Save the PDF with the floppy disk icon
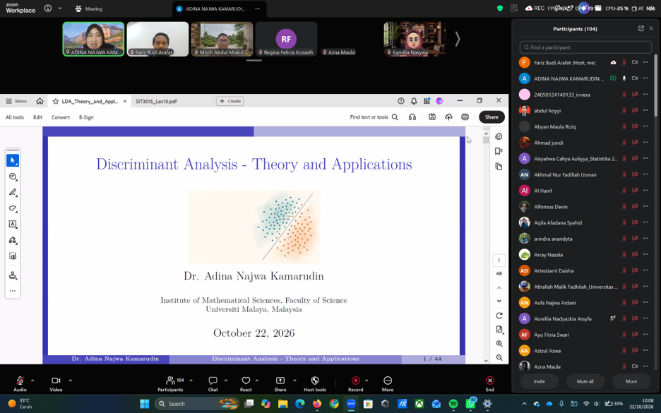 click(432, 117)
